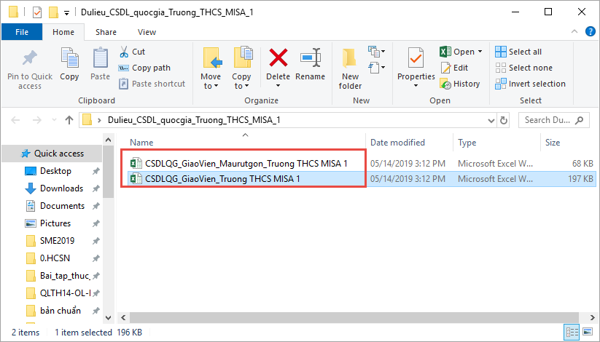Click Edit in Open group
The width and height of the screenshot is (600, 342).
[454, 68]
